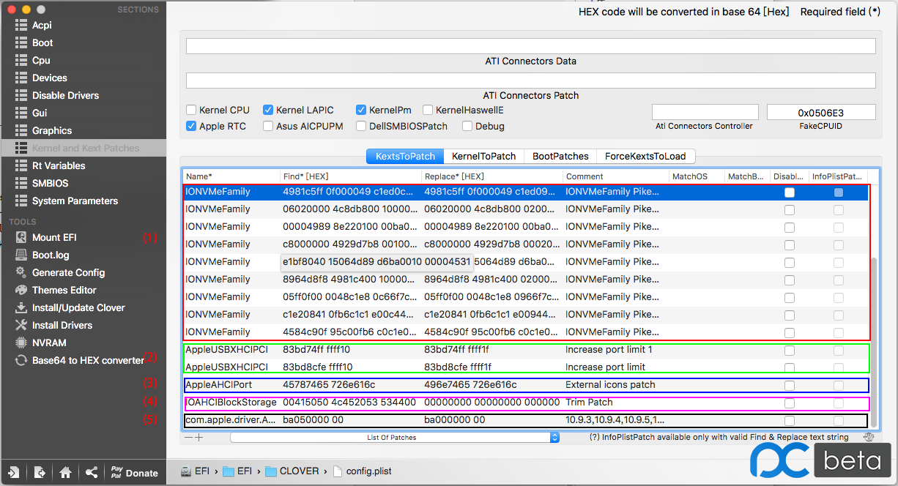
Task: Click the ATI Connectors Patch field
Action: (531, 80)
